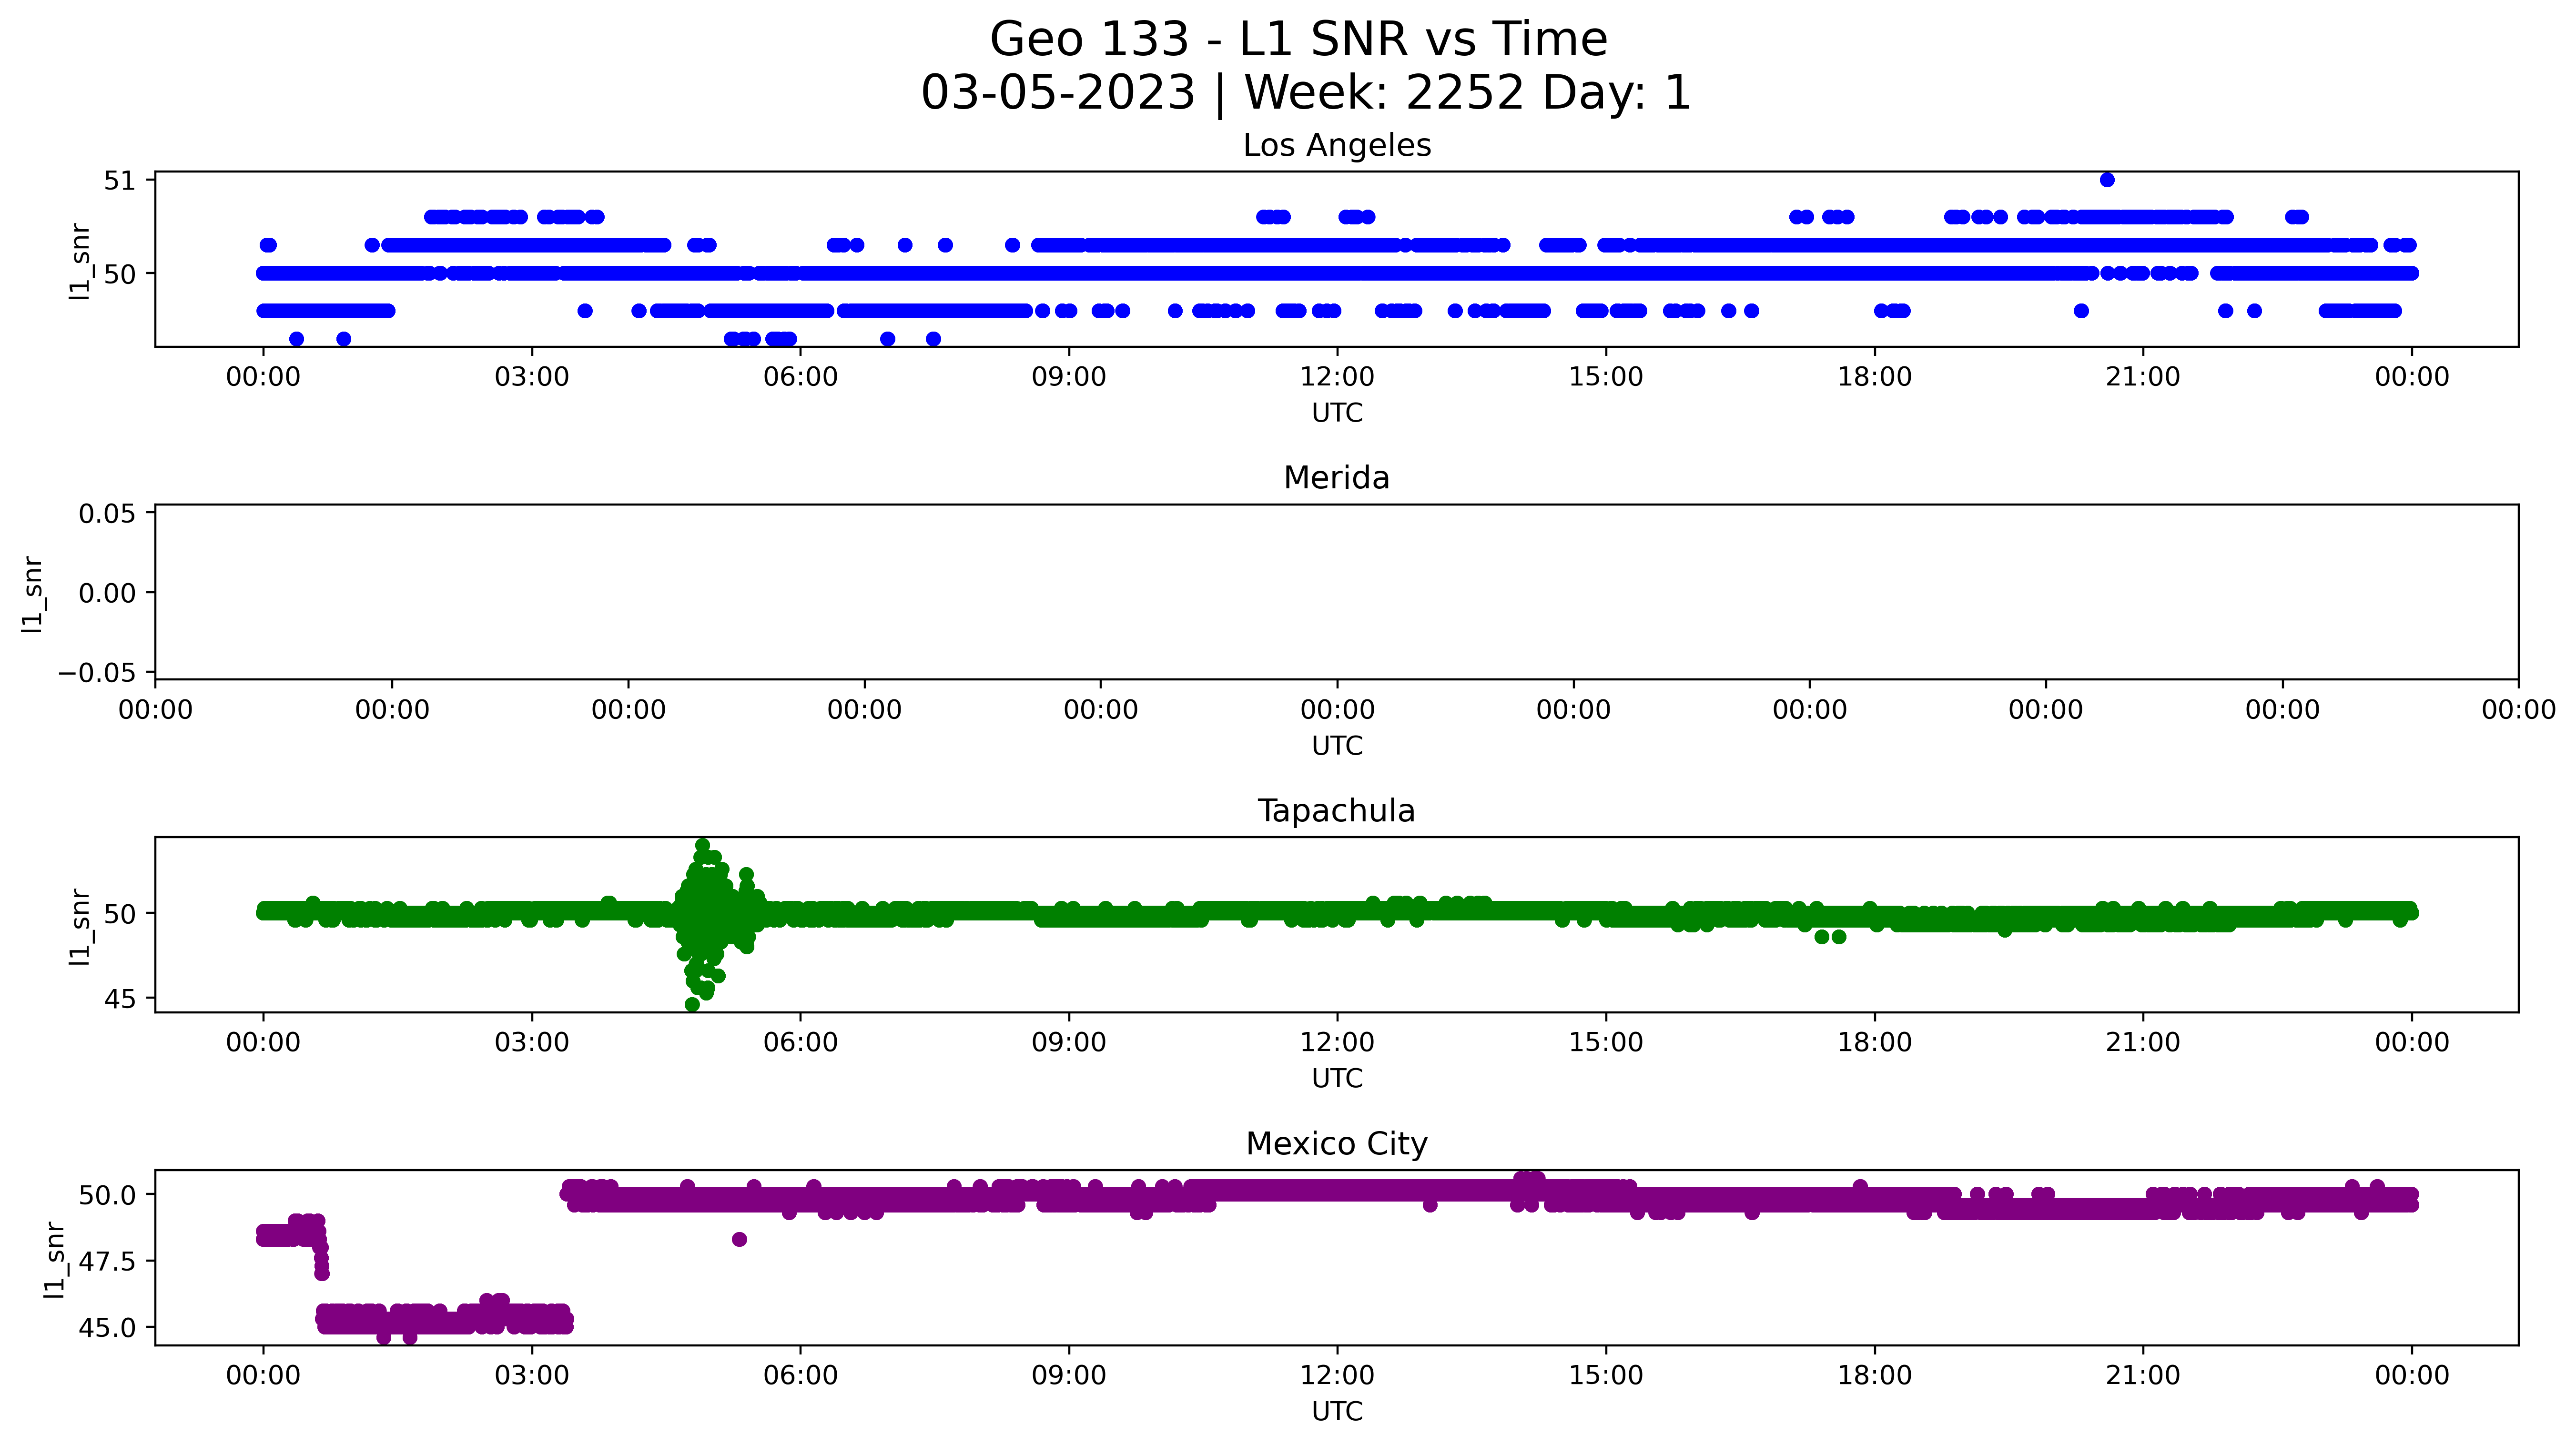Click the "09:00" tick under Mexico City plot
Viewport: 2576px width, 1445px height.
(x=1069, y=1376)
